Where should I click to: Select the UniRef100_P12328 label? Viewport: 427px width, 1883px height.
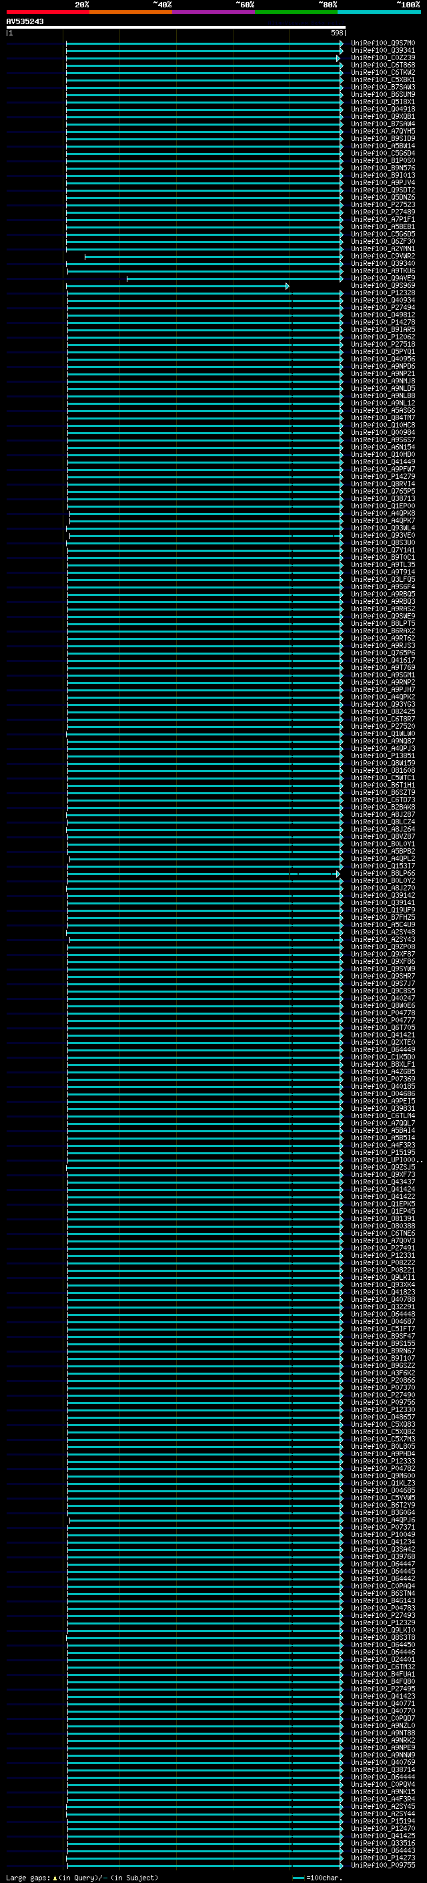point(383,293)
